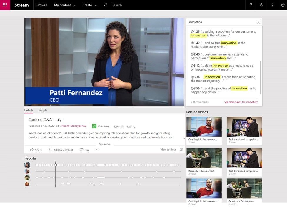Open help via the question mark icon

[272, 5]
